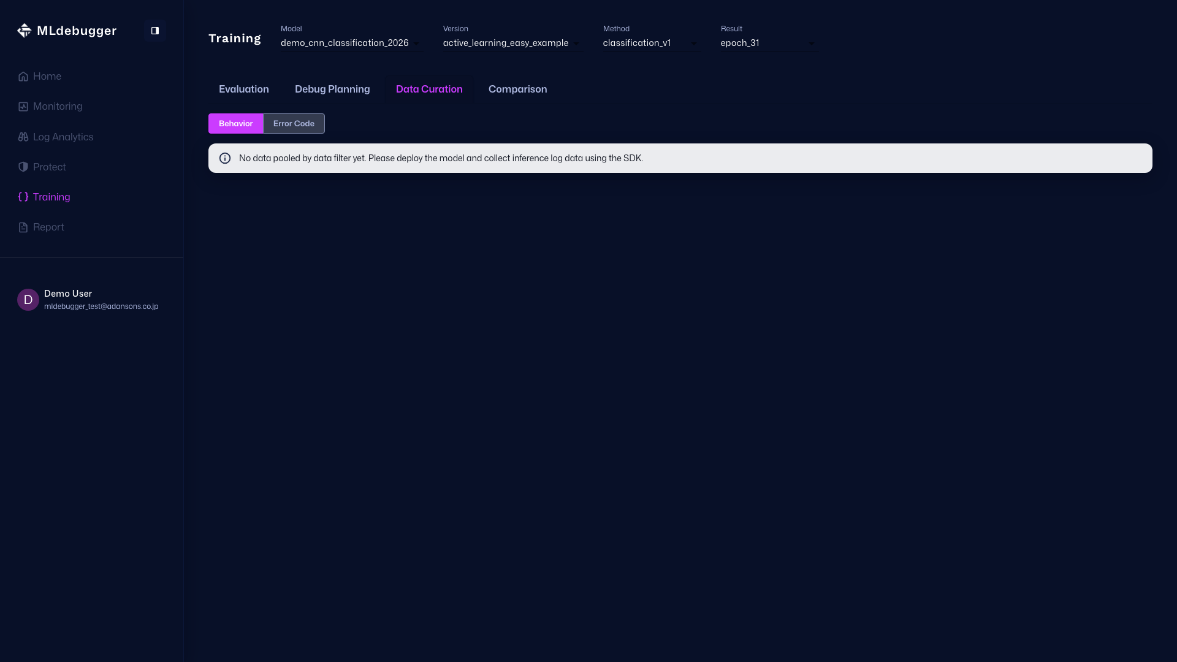Switch to Error Code toggle option

[294, 124]
